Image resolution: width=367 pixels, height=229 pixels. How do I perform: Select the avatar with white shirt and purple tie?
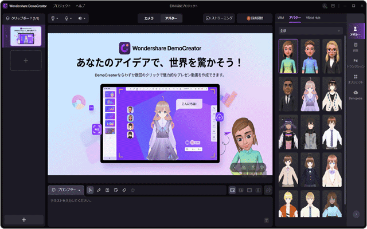click(332, 132)
